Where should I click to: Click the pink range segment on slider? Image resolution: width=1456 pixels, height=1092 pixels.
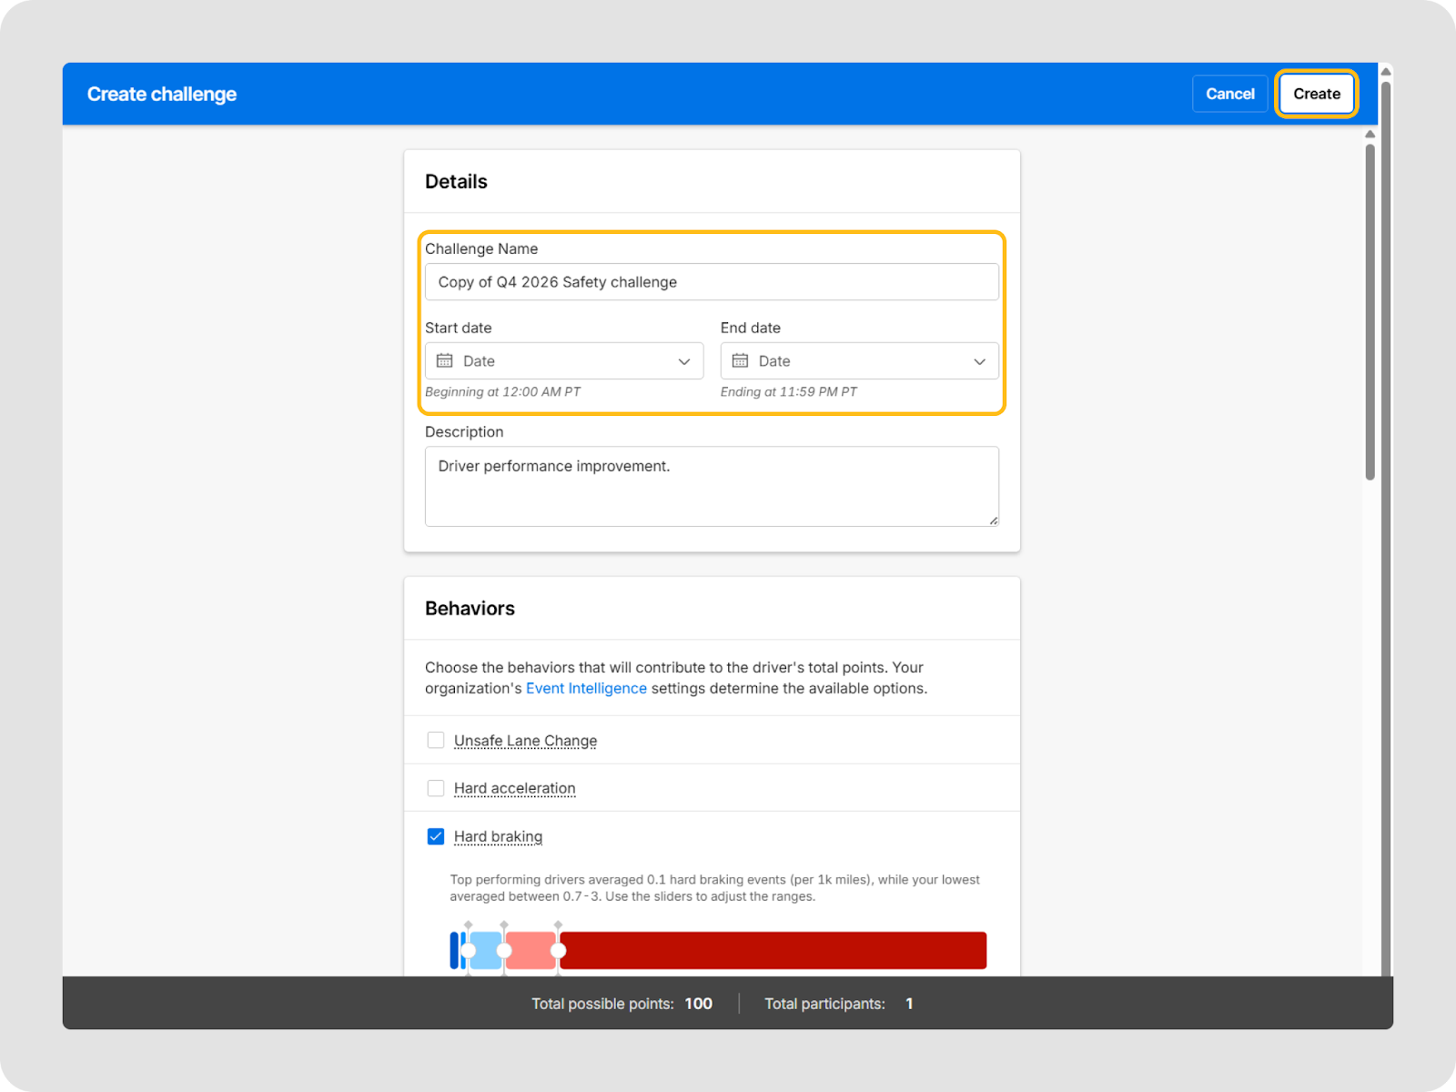tap(531, 950)
